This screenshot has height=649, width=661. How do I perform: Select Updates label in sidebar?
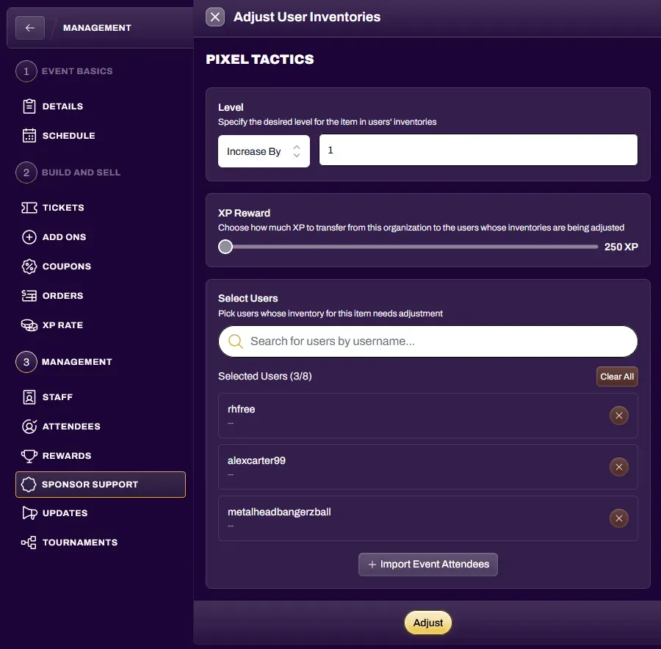[65, 513]
